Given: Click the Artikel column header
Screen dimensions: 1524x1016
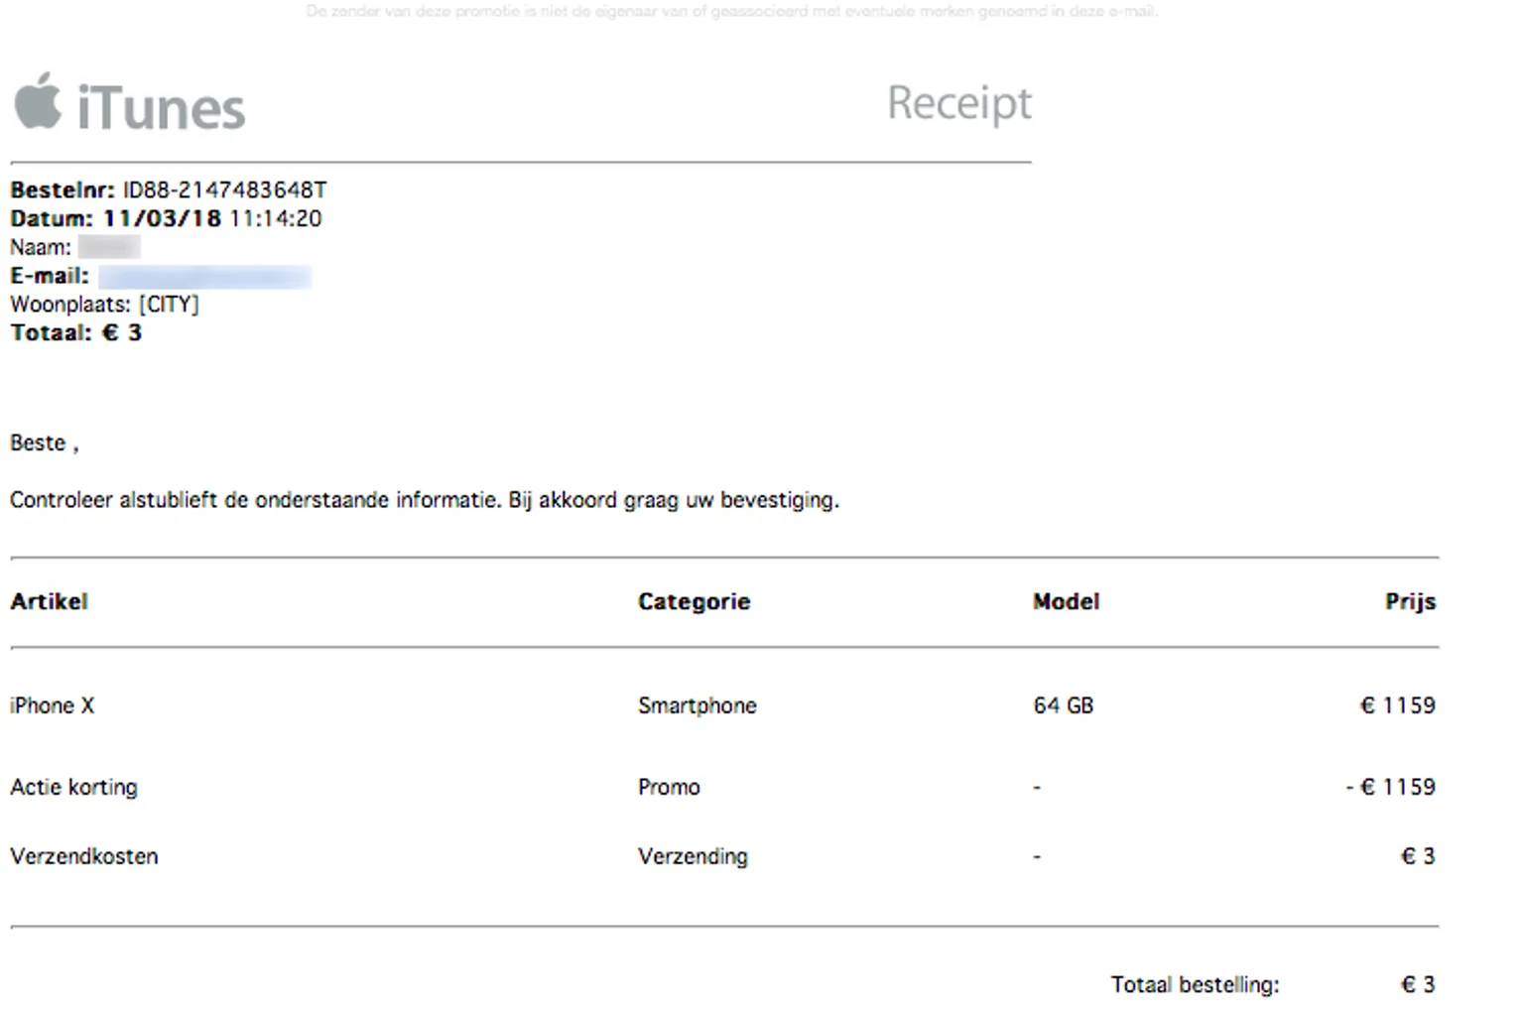Looking at the screenshot, I should tap(50, 601).
